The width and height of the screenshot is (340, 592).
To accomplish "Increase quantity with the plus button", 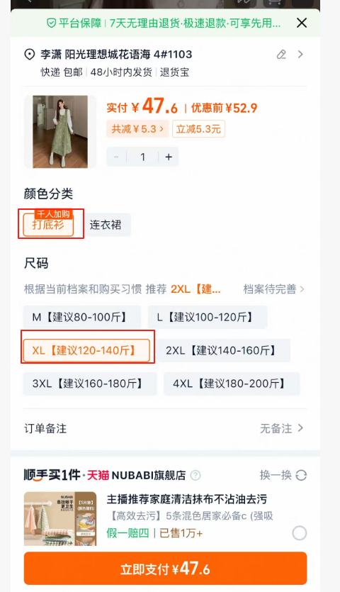I will pyautogui.click(x=169, y=157).
